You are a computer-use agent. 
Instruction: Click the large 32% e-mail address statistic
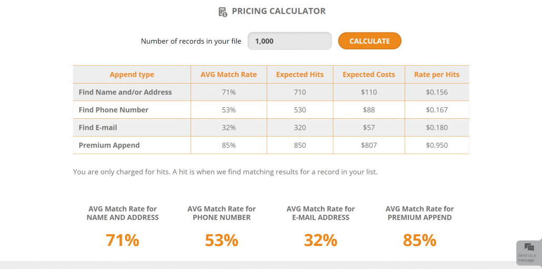pos(320,240)
